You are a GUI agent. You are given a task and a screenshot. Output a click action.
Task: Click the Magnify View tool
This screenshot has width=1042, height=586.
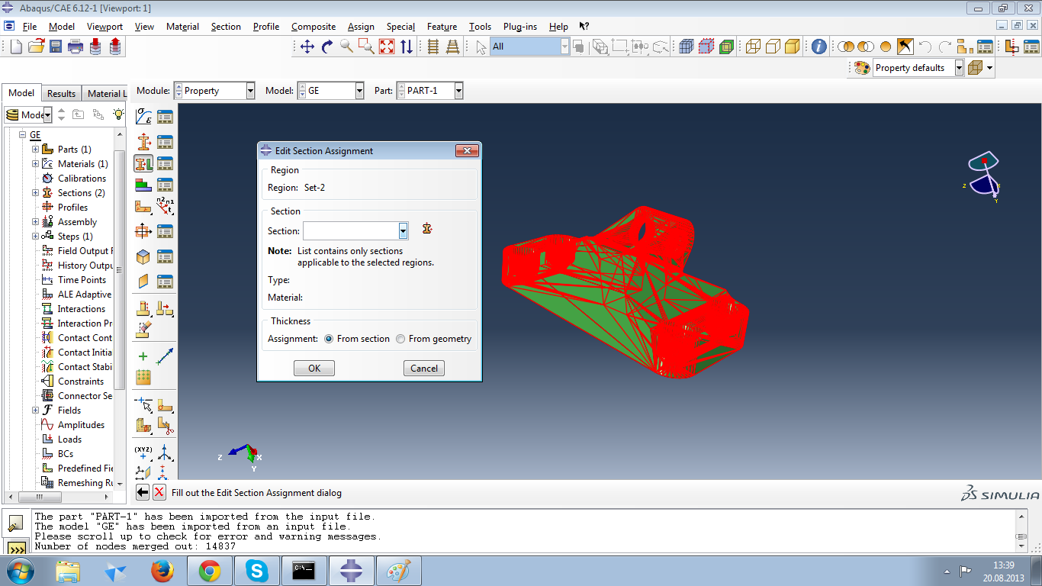[347, 47]
